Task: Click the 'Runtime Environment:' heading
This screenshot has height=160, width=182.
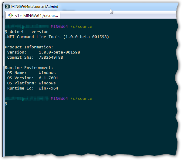Action: (x=29, y=67)
